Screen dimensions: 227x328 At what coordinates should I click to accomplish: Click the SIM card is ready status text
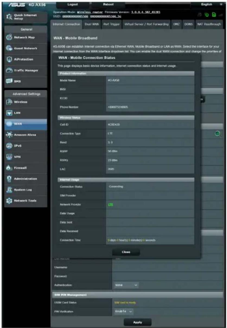[125, 302]
